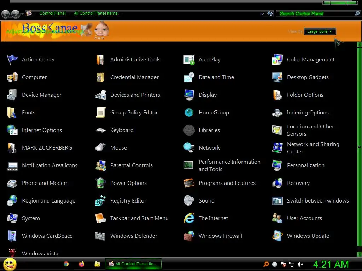Image resolution: width=362 pixels, height=271 pixels.
Task: Open Parental Controls icon
Action: point(100,165)
